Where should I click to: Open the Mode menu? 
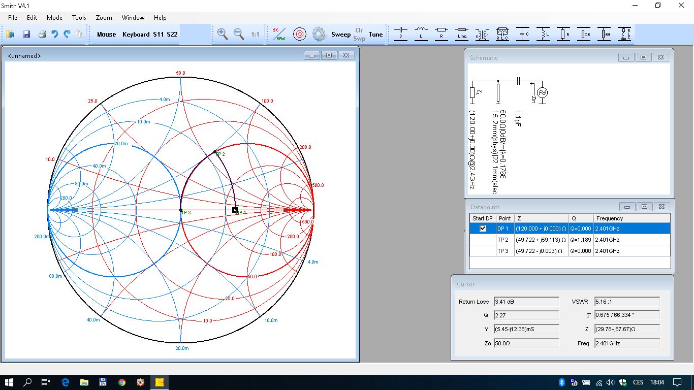pyautogui.click(x=54, y=17)
